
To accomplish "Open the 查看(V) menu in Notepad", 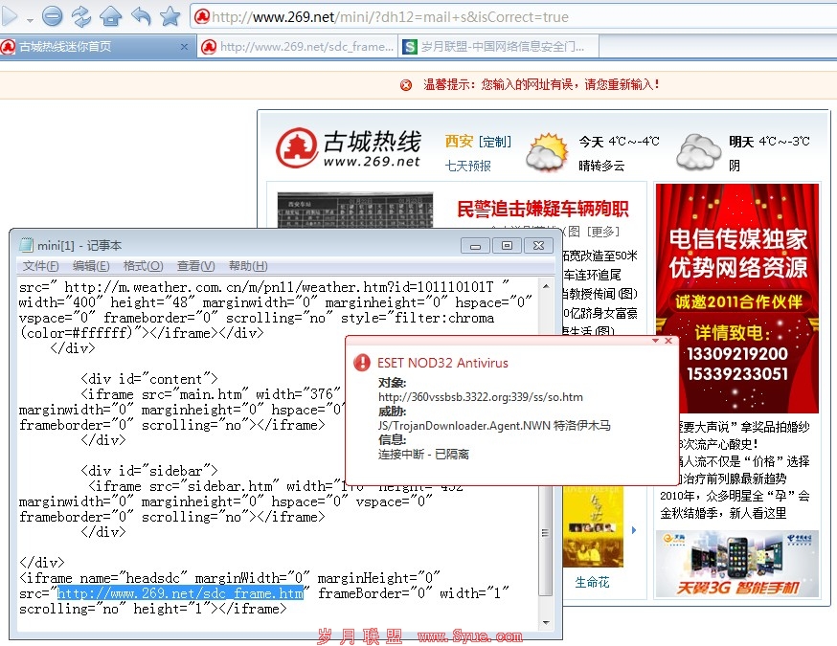I will [x=196, y=266].
